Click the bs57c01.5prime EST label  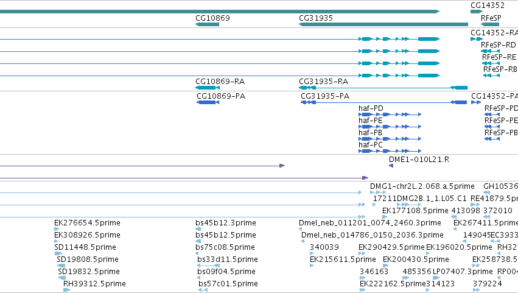(228, 284)
